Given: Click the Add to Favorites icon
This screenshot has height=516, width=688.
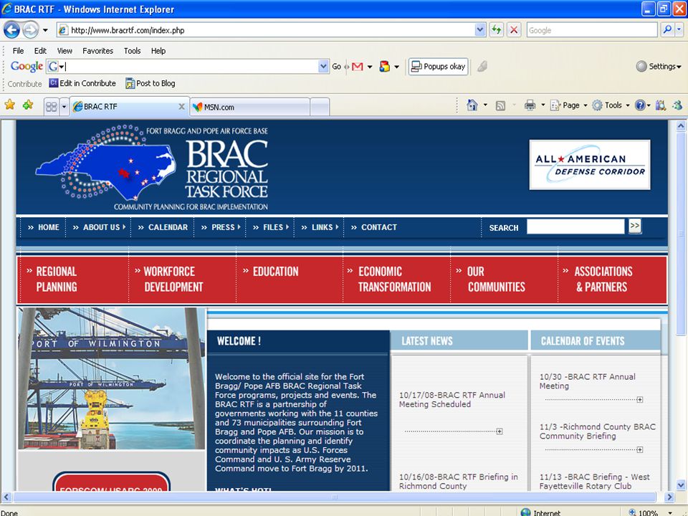Looking at the screenshot, I should (28, 105).
